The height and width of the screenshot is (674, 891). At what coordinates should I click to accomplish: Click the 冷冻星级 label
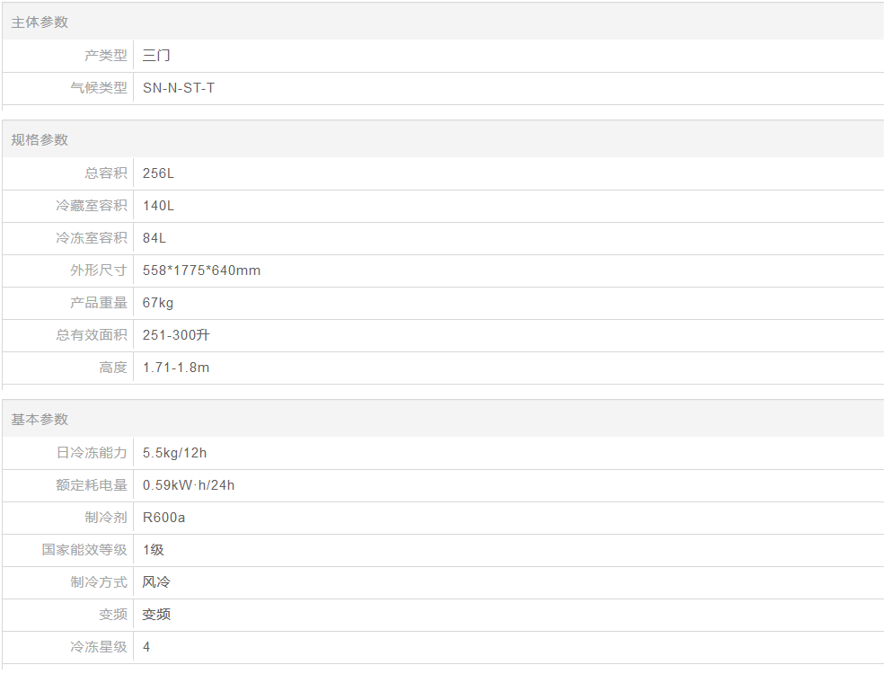[99, 647]
